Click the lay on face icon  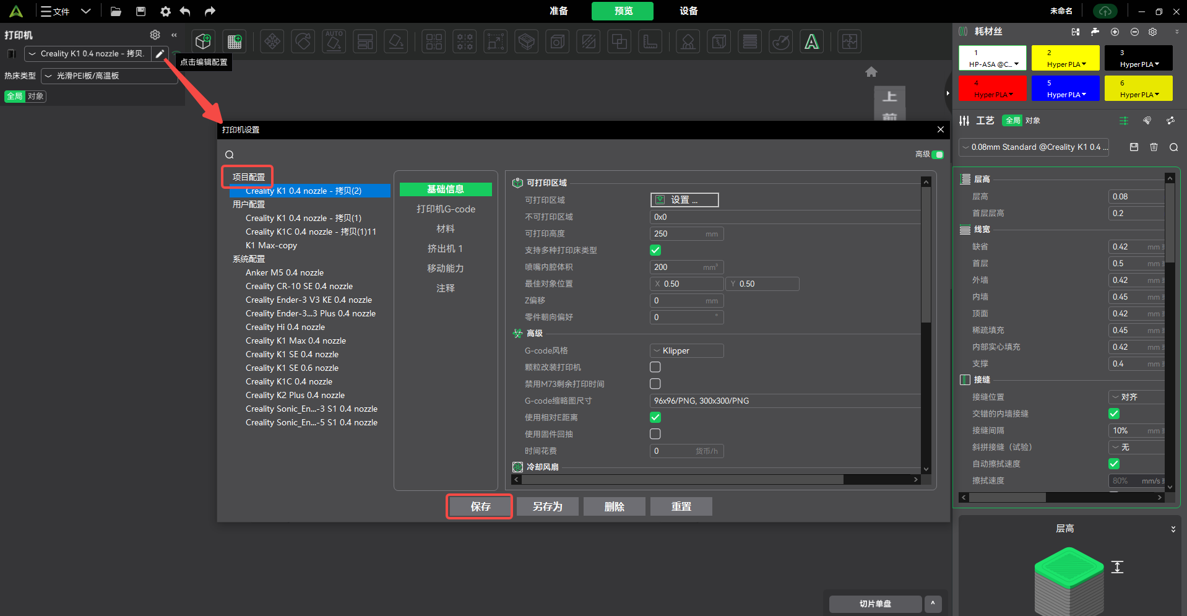point(396,41)
